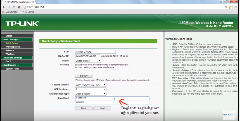Screen dimensions: 240x121
Task: Open the DHCP sidebar menu item
Action: coord(8,61)
